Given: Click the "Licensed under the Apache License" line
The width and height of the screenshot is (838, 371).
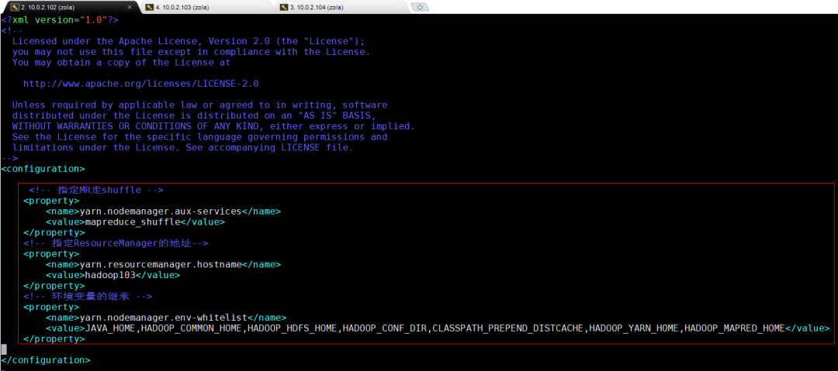Looking at the screenshot, I should pos(188,41).
